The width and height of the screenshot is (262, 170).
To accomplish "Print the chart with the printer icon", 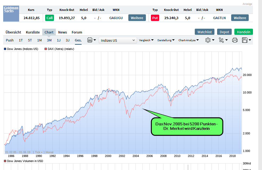I will pos(235,40).
